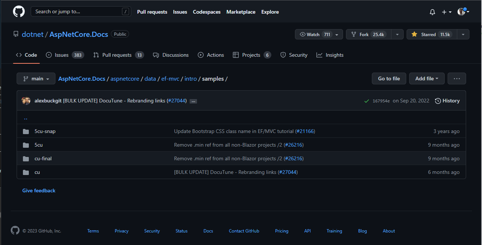
Task: Fork the repository with the Fork button
Action: (369, 34)
